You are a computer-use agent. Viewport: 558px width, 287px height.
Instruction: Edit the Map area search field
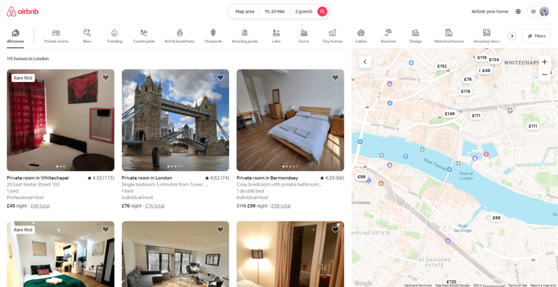[x=245, y=11]
